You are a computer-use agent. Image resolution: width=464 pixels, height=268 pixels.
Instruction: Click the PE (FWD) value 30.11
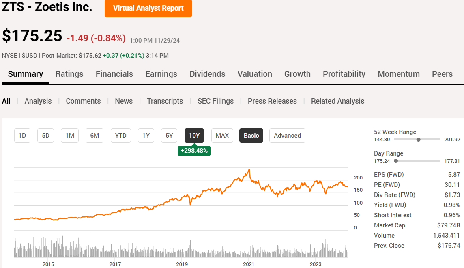tap(452, 185)
